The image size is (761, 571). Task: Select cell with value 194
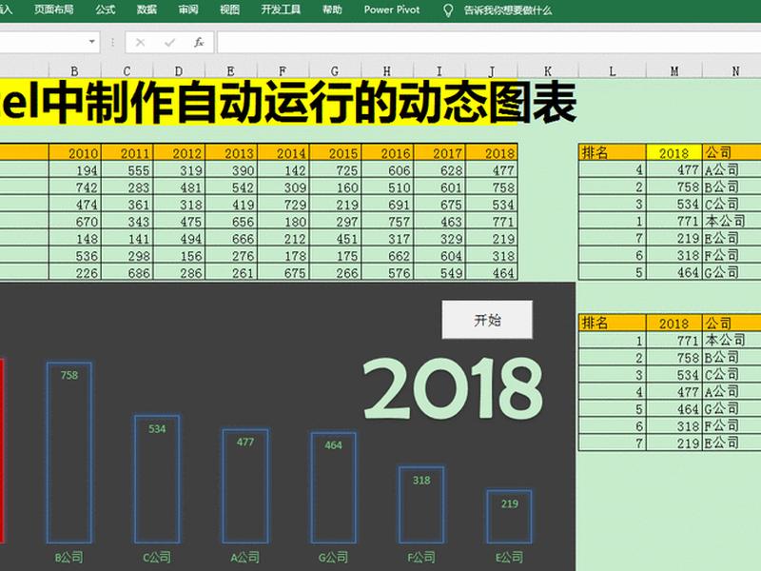(x=75, y=170)
